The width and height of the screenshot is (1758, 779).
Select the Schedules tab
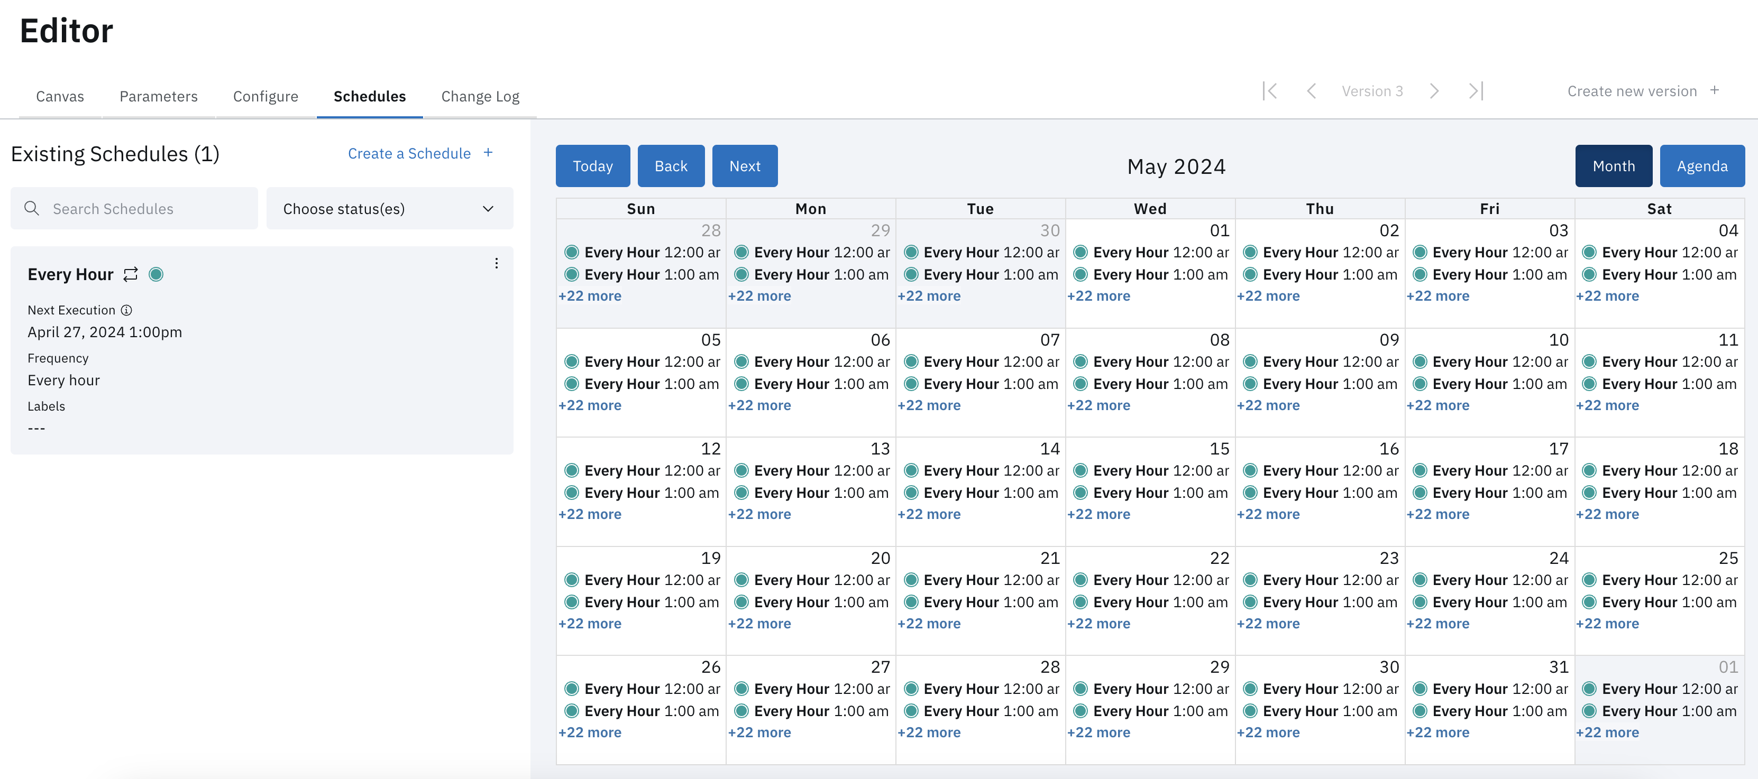click(x=369, y=96)
